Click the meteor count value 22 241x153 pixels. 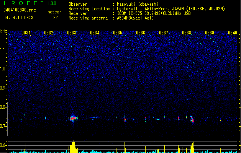pyautogui.click(x=56, y=18)
